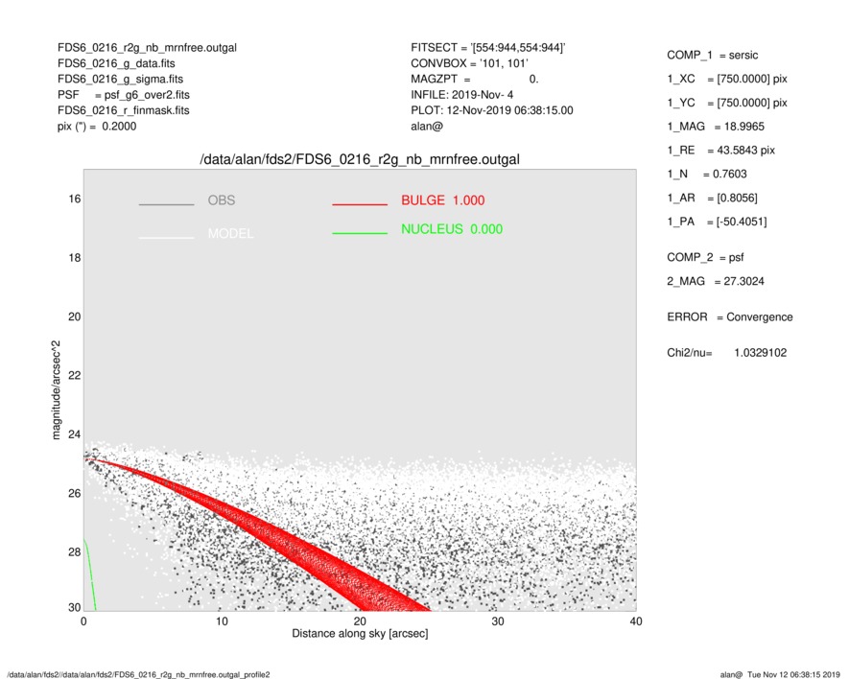Click the 1_AR = [0.8056] value
The image size is (849, 679).
pyautogui.click(x=713, y=199)
